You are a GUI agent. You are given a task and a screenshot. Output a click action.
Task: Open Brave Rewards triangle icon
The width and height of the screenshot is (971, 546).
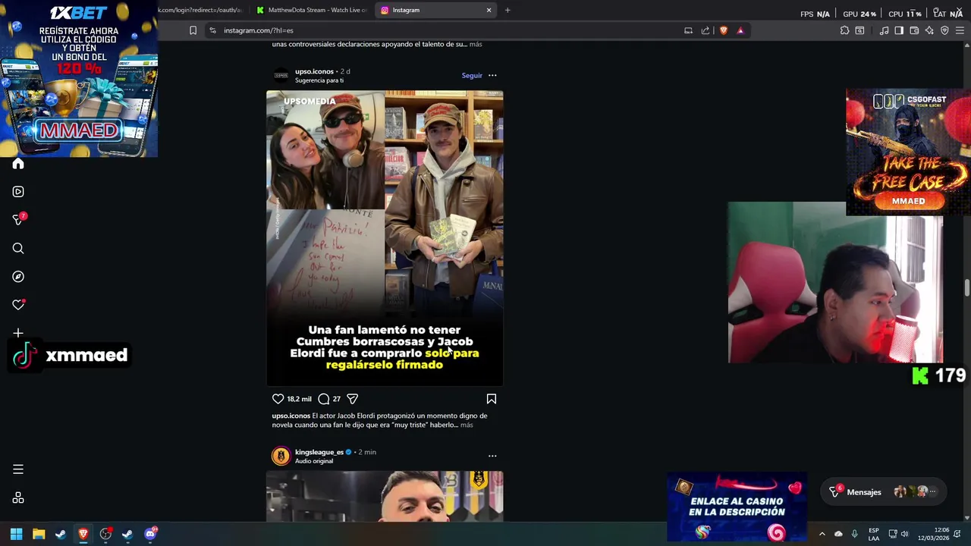coord(740,30)
